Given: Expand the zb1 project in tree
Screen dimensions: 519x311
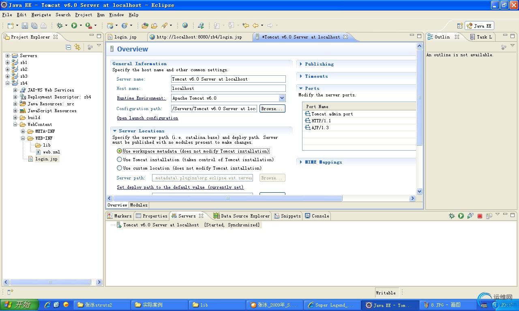Looking at the screenshot, I should coord(7,62).
